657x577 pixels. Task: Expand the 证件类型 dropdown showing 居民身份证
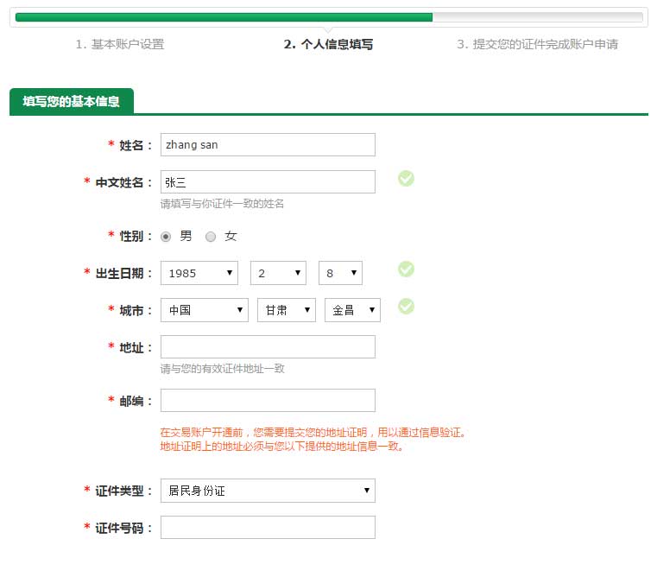click(x=268, y=491)
